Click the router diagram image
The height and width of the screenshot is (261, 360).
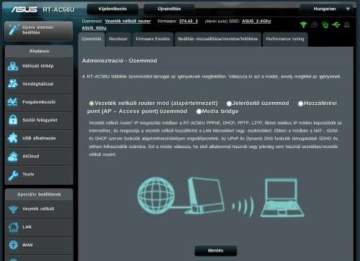click(x=205, y=196)
